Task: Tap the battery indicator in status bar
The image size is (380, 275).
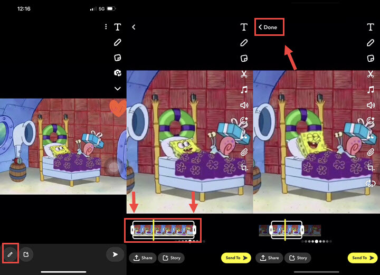Action: [111, 9]
